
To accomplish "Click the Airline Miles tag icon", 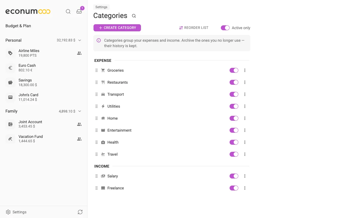I will [x=10, y=53].
